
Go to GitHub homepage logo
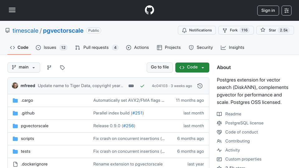click(149, 10)
